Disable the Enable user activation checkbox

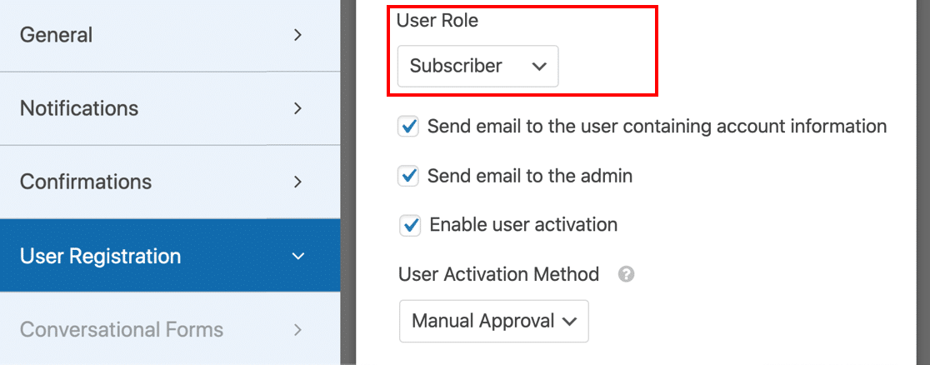click(x=410, y=225)
